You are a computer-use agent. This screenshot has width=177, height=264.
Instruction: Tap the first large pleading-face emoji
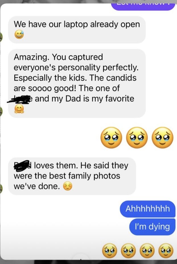(111, 137)
